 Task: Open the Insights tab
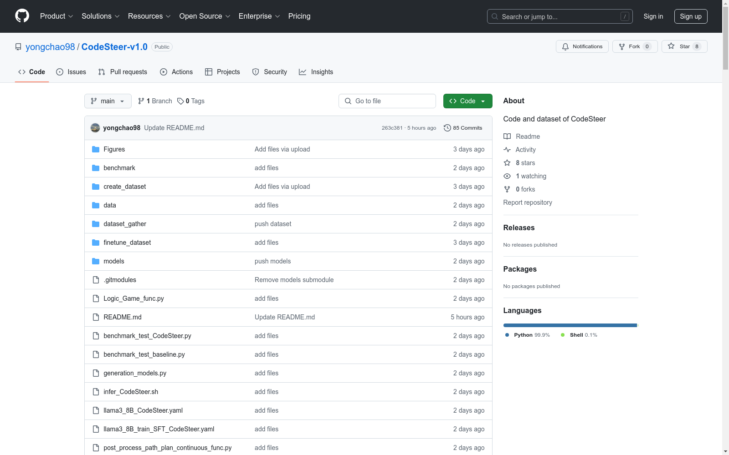click(x=316, y=72)
